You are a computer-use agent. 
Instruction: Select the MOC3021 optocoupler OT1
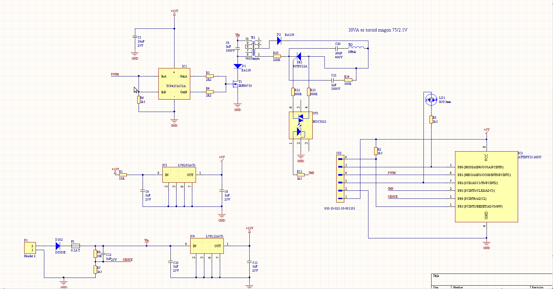[x=301, y=125]
